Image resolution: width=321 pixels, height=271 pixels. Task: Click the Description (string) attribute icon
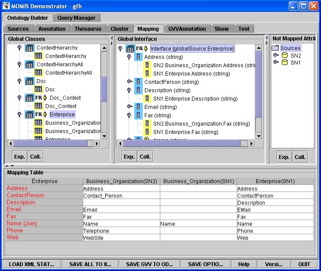(138, 90)
